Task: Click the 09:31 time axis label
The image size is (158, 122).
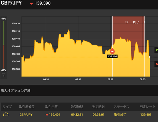Action: [x=46, y=79]
